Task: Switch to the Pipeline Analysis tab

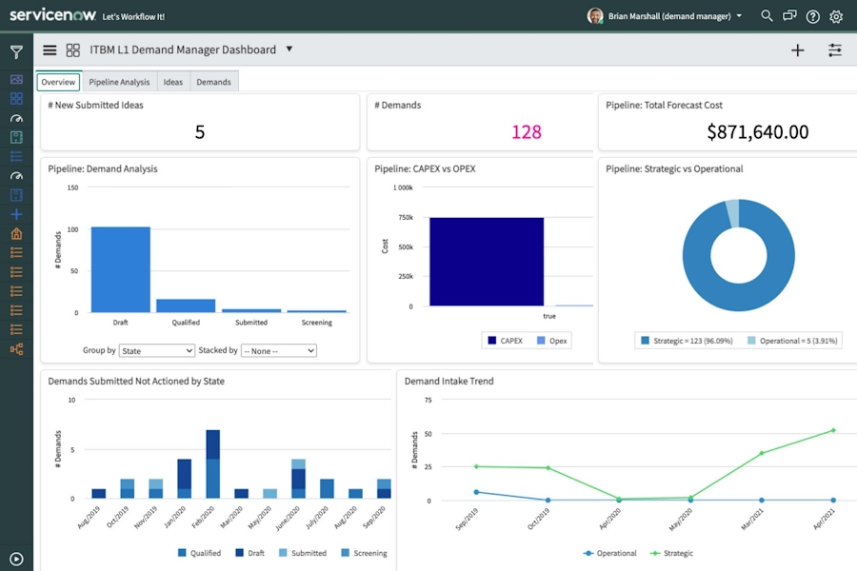Action: click(x=119, y=82)
